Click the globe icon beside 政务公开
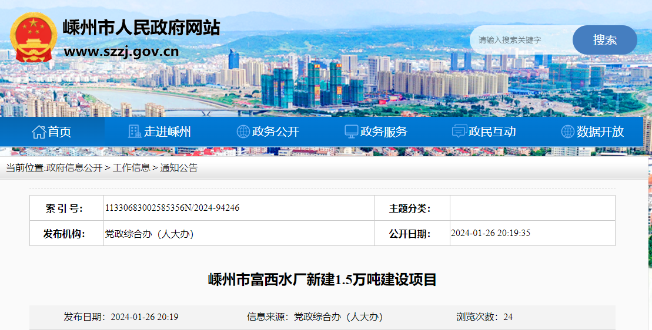This screenshot has height=330, width=652. coord(243,132)
